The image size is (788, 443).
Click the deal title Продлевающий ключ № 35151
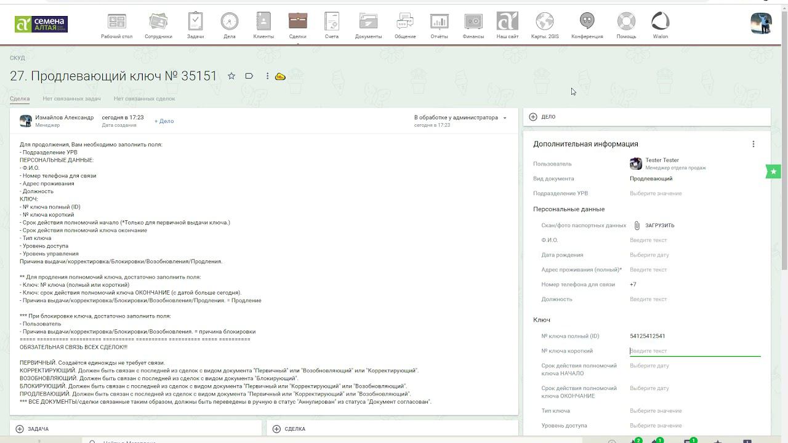pyautogui.click(x=113, y=76)
